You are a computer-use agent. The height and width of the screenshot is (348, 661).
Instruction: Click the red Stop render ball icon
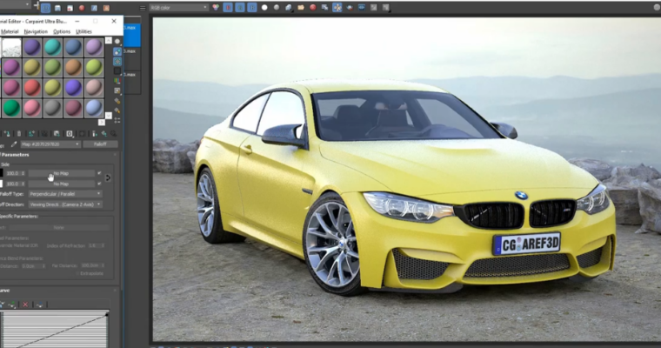[313, 8]
